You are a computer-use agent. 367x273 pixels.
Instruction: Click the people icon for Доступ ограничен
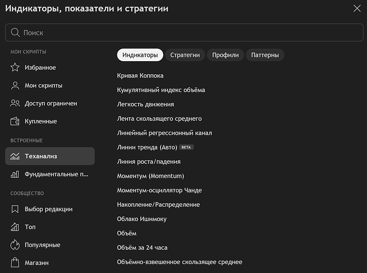(x=15, y=103)
